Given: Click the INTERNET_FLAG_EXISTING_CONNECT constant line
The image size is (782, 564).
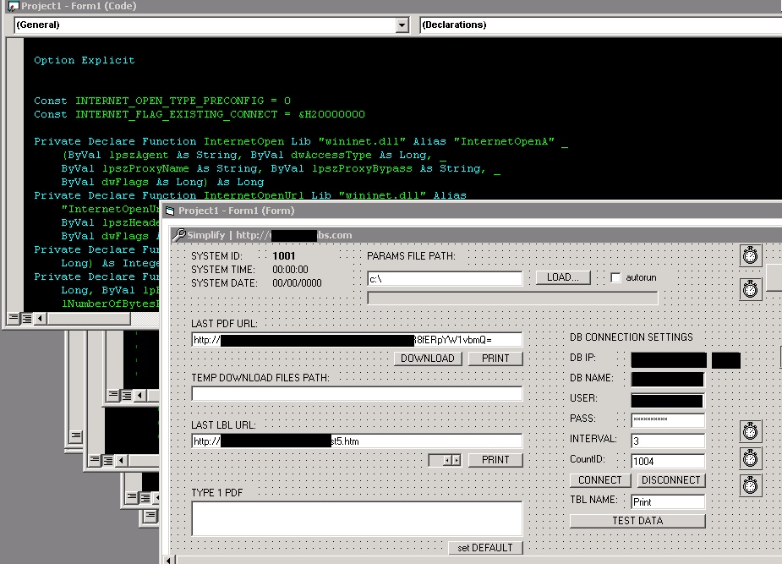Looking at the screenshot, I should point(200,114).
